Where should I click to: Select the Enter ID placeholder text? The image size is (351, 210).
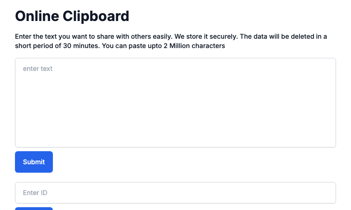tap(35, 193)
